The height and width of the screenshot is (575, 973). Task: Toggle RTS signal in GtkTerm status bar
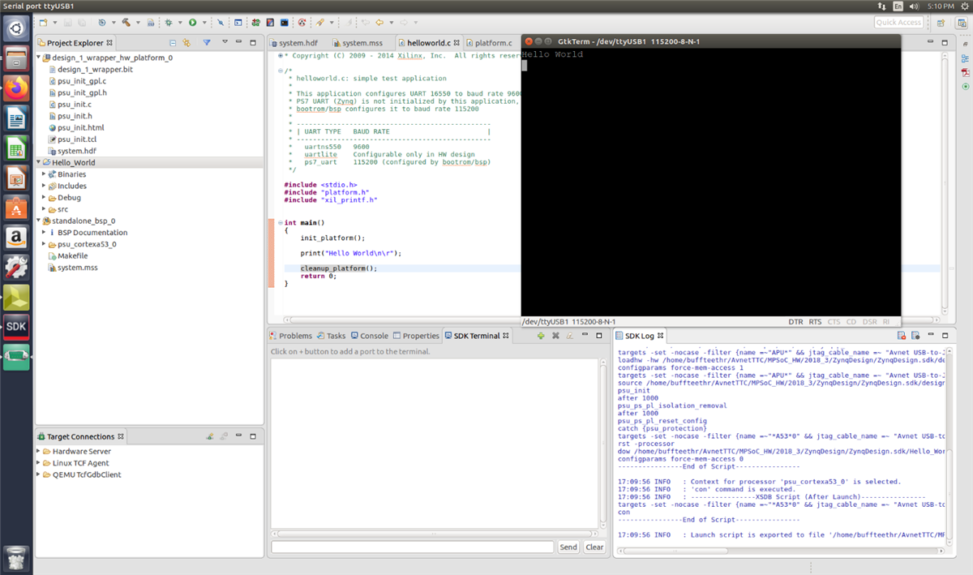[814, 322]
